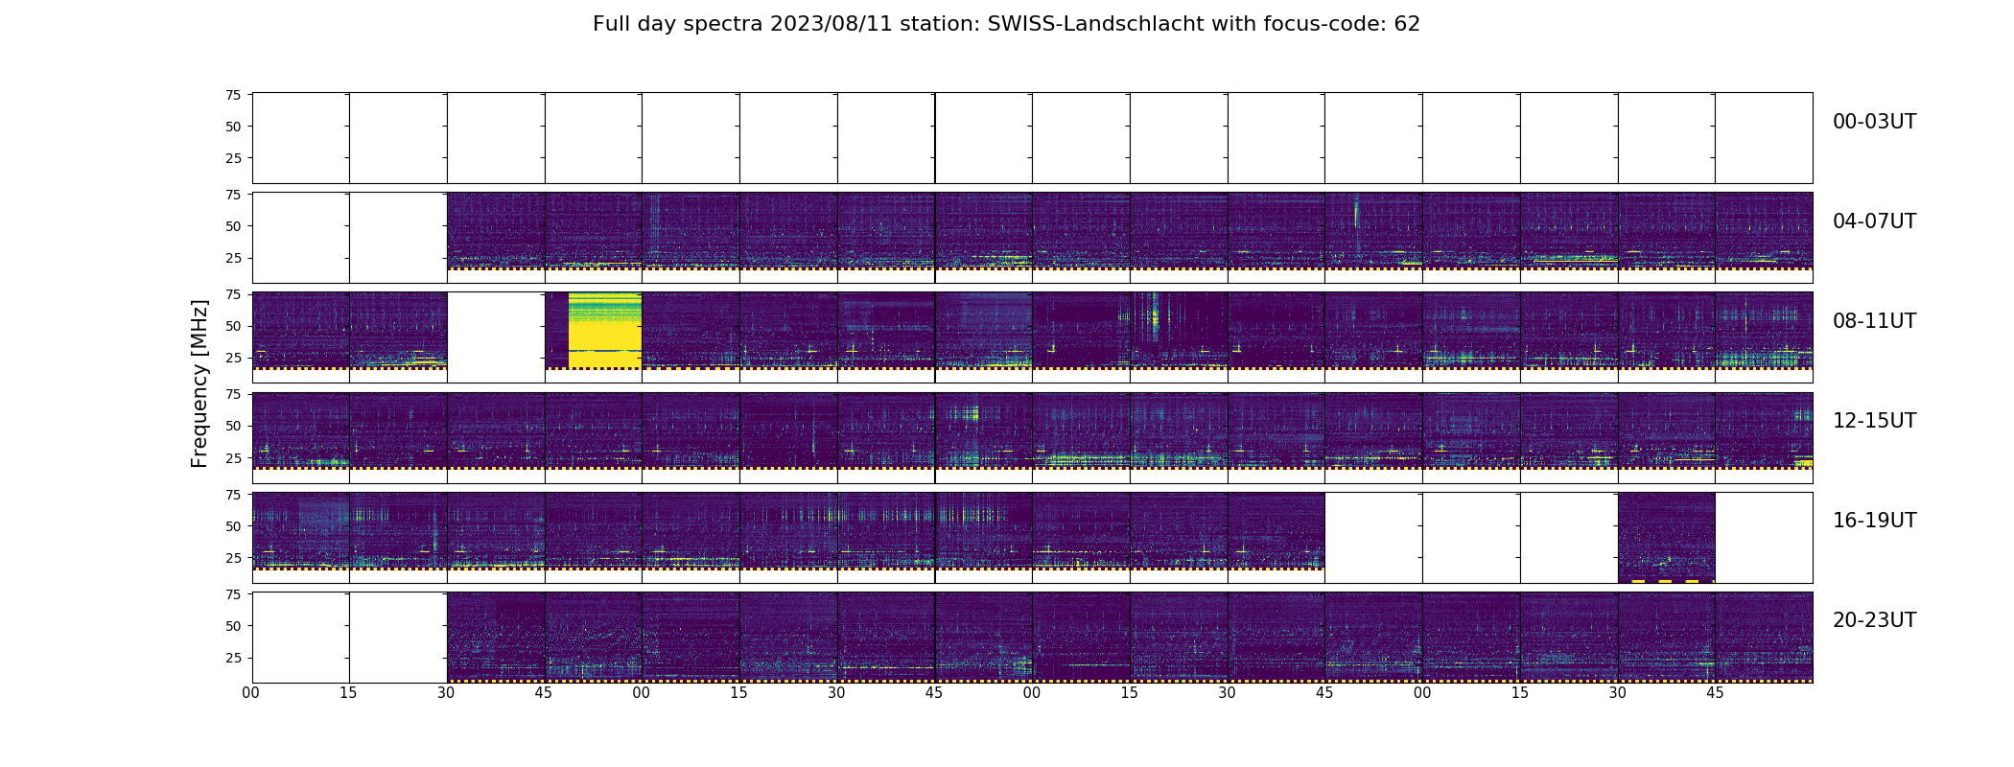Click the 75 tick label of the 04-07UT row
The width and height of the screenshot is (2014, 767).
click(x=233, y=195)
